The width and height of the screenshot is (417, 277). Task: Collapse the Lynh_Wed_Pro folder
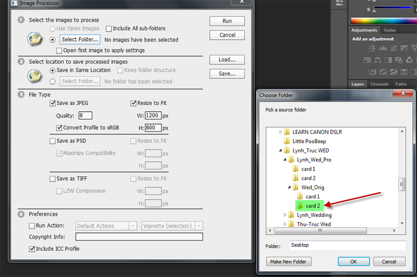coord(285,160)
